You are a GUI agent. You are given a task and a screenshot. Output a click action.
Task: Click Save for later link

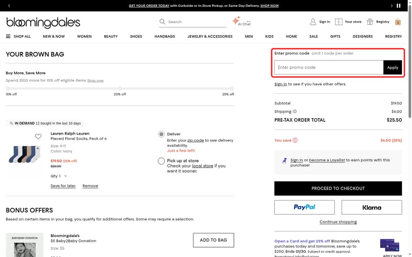tap(63, 185)
